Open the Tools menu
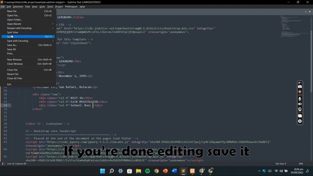Viewport: 313px width, 176px height. point(50,6)
